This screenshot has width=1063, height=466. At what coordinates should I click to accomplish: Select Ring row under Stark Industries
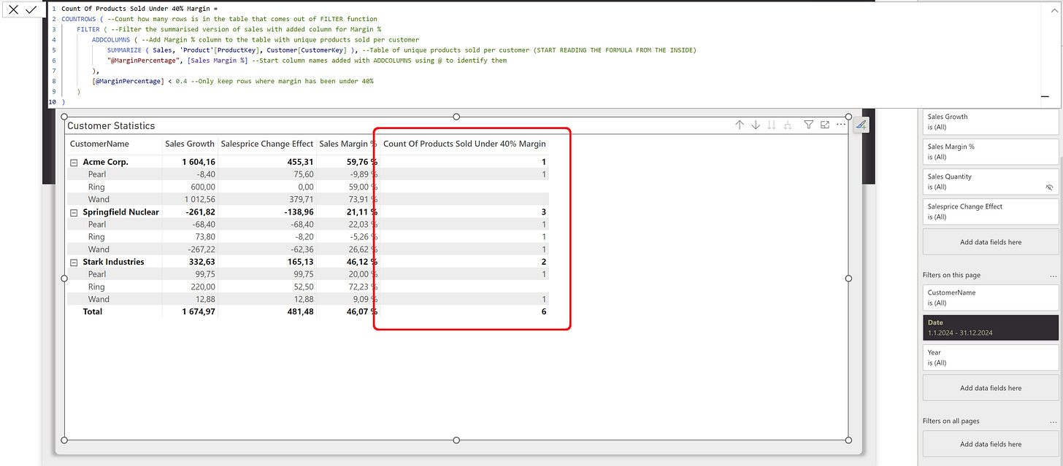click(x=96, y=287)
